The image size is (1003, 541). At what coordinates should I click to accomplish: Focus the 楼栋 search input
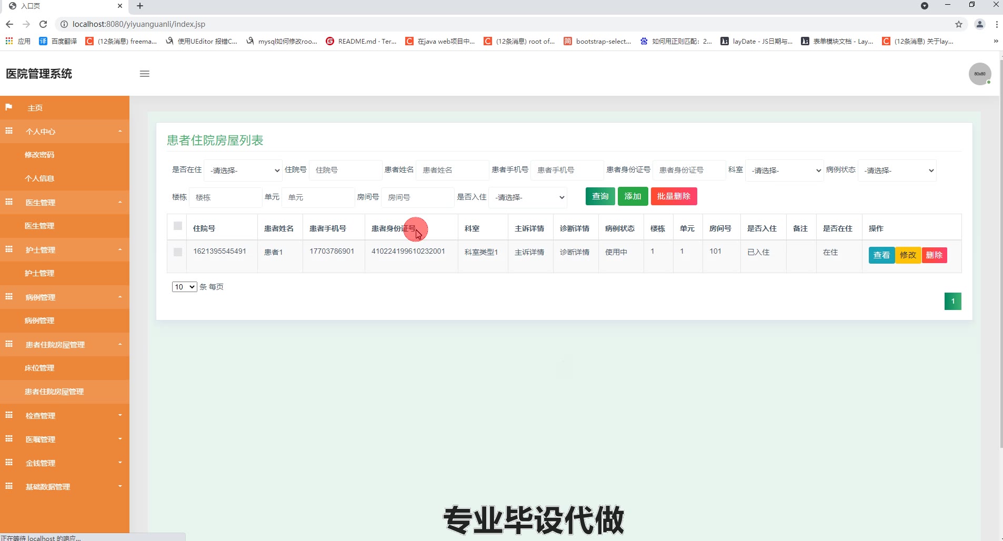coord(225,197)
